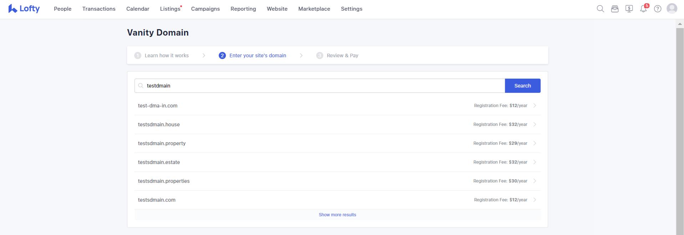Expand testsdmain.com row chevron
Screen dimensions: 684x235
click(534, 200)
